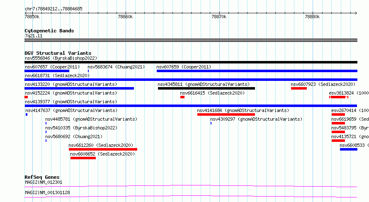The width and height of the screenshot is (369, 202).
Task: Open the nsv4139377 gnomAD variant label
Action: tap(71, 102)
